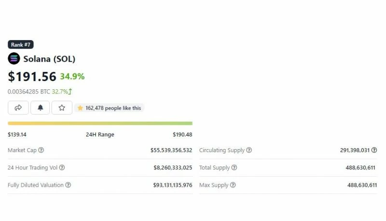Click the Circulating Supply label

[x=222, y=150]
